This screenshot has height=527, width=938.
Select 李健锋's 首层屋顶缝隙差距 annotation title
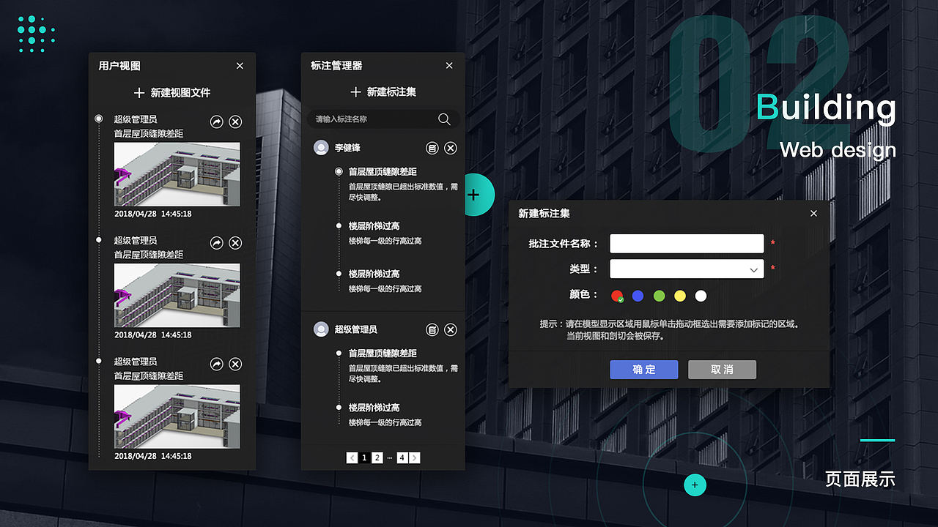383,171
